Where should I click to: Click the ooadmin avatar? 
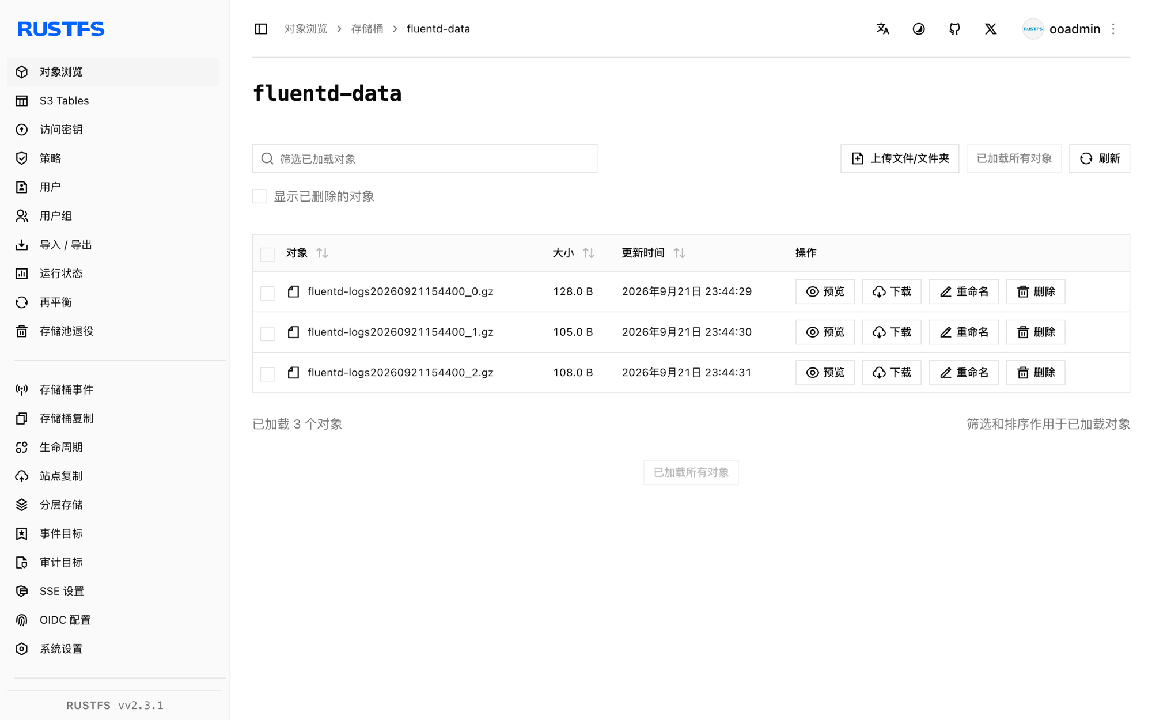(1033, 29)
